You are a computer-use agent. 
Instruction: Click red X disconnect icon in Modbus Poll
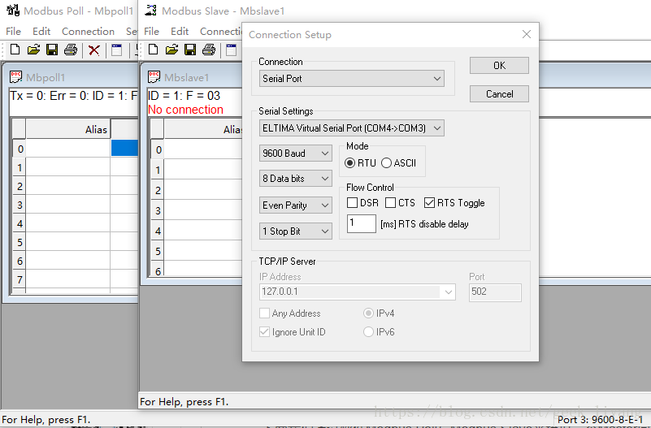pyautogui.click(x=93, y=50)
